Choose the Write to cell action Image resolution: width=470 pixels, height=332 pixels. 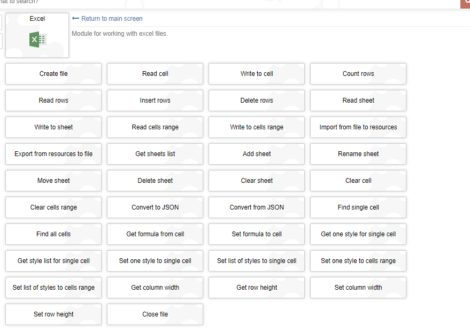tap(257, 74)
